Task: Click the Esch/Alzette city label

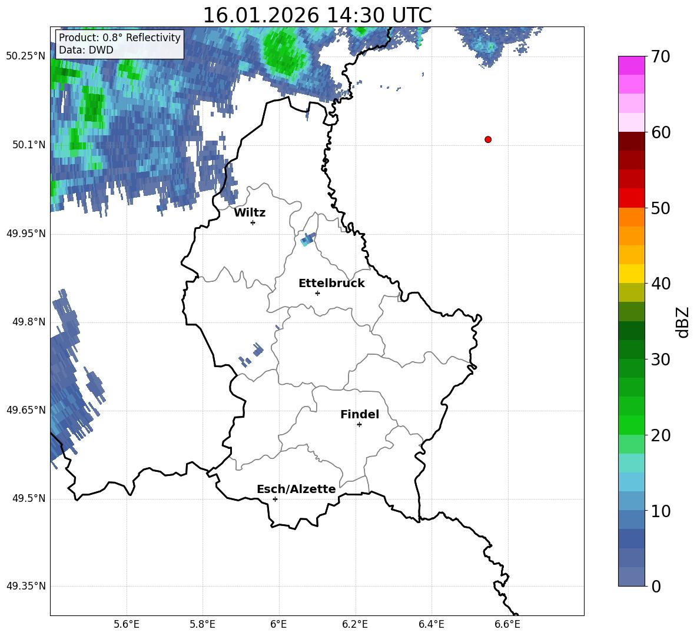Action: [x=297, y=489]
